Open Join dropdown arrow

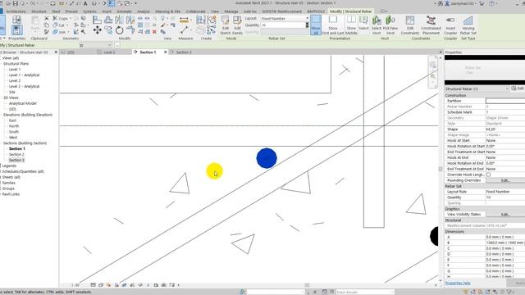pyautogui.click(x=68, y=32)
